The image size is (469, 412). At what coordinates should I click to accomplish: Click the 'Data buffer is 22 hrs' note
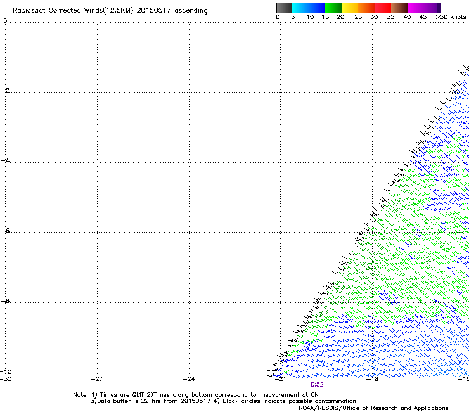pos(129,401)
